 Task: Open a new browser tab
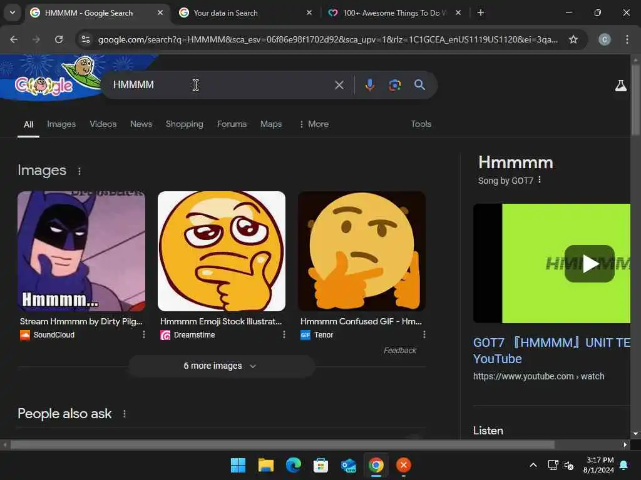click(481, 12)
